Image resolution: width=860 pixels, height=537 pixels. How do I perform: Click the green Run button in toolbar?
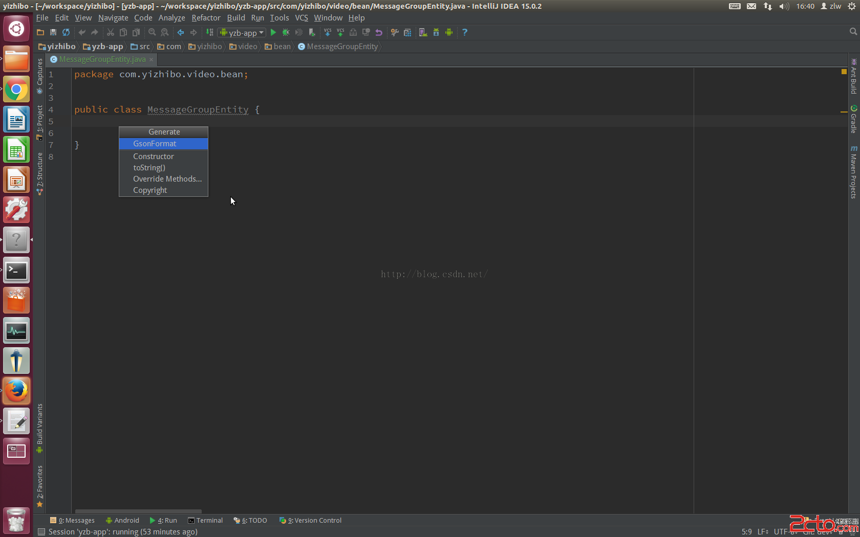(273, 32)
